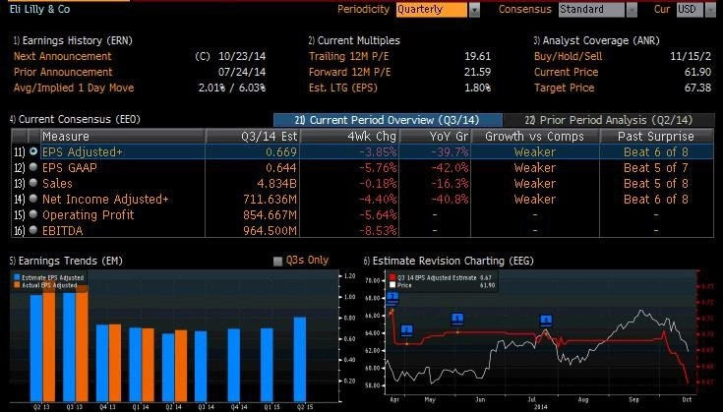Click the Current Price value 61.90

(697, 72)
